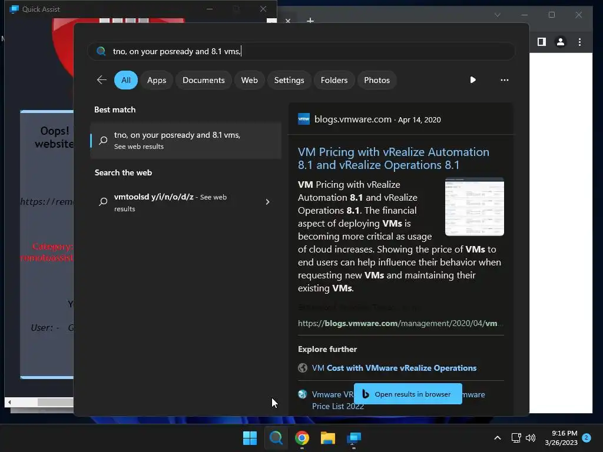The height and width of the screenshot is (452, 603).
Task: Click the taskbar Search icon
Action: pyautogui.click(x=276, y=438)
